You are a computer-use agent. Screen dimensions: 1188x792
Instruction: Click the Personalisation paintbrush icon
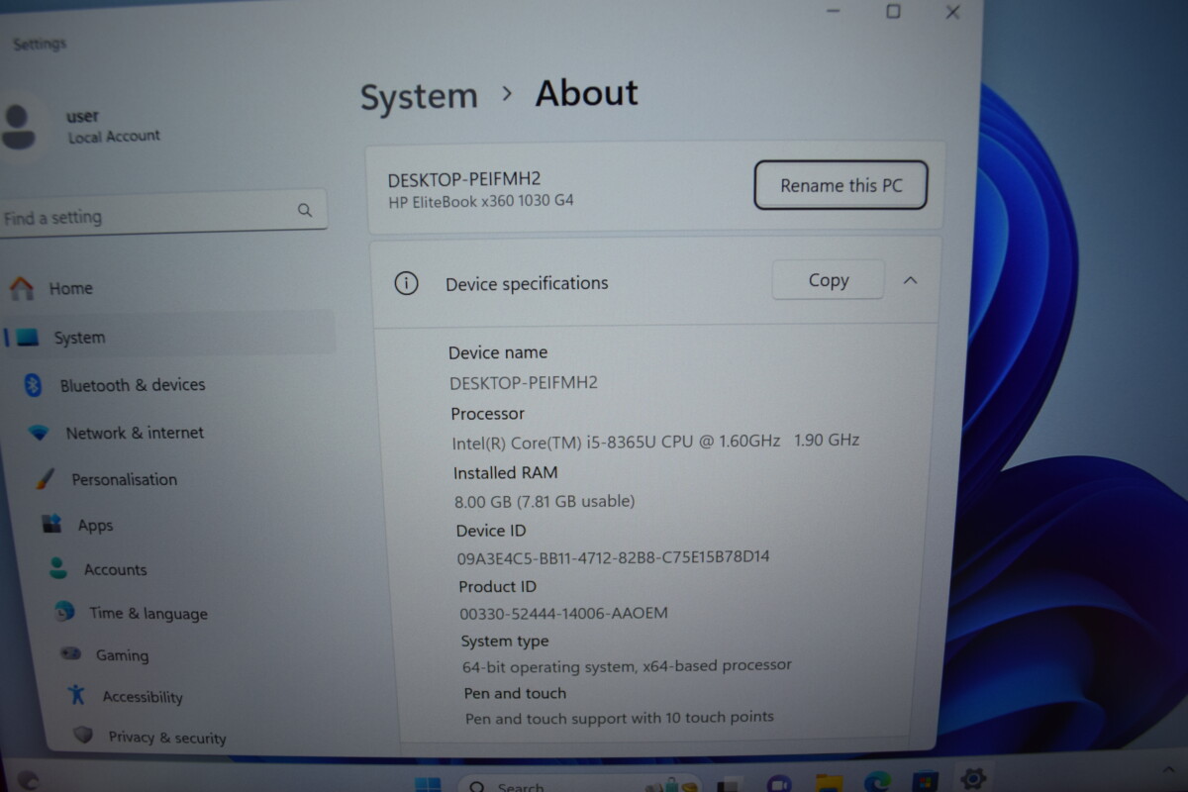pos(45,479)
